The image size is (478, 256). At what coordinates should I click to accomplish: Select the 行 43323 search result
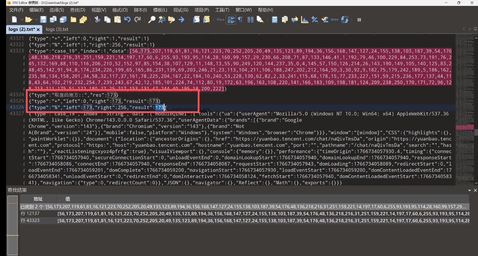[245, 221]
